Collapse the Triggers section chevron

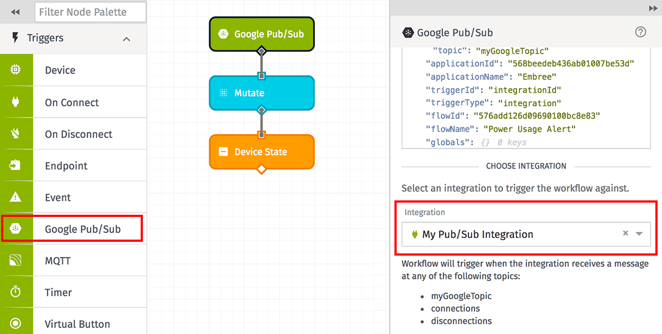(126, 39)
